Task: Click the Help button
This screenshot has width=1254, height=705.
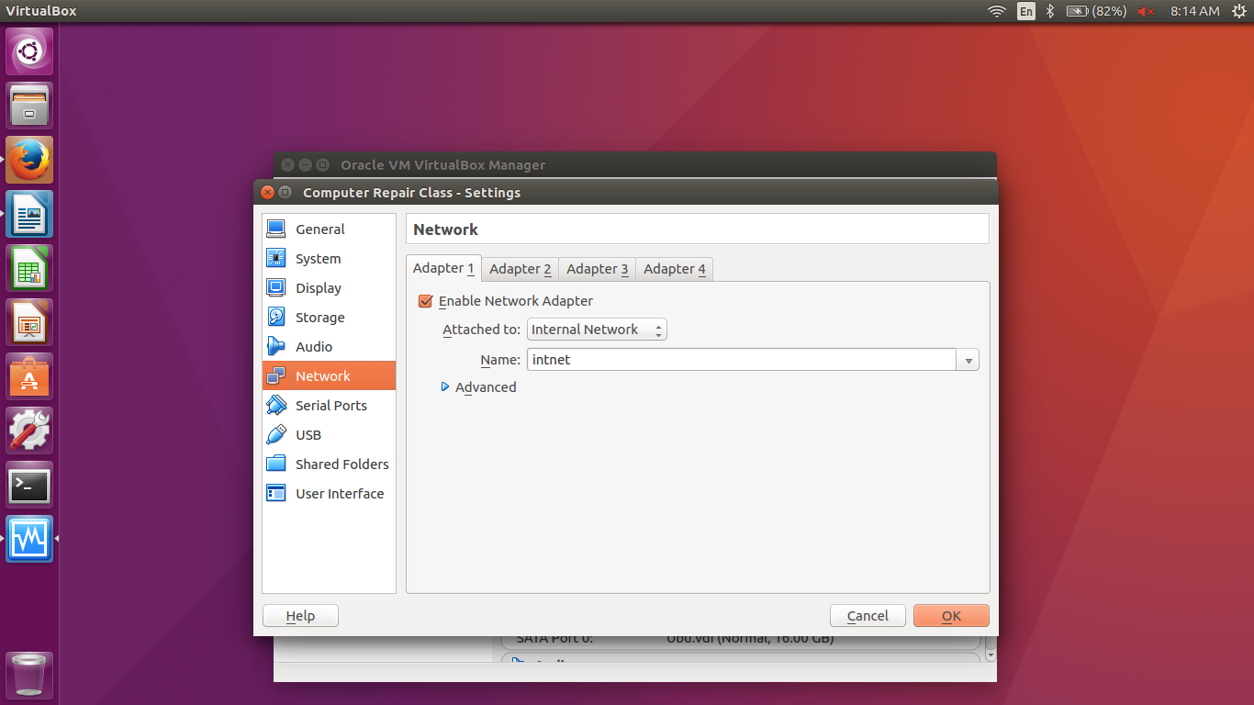Action: [x=300, y=616]
